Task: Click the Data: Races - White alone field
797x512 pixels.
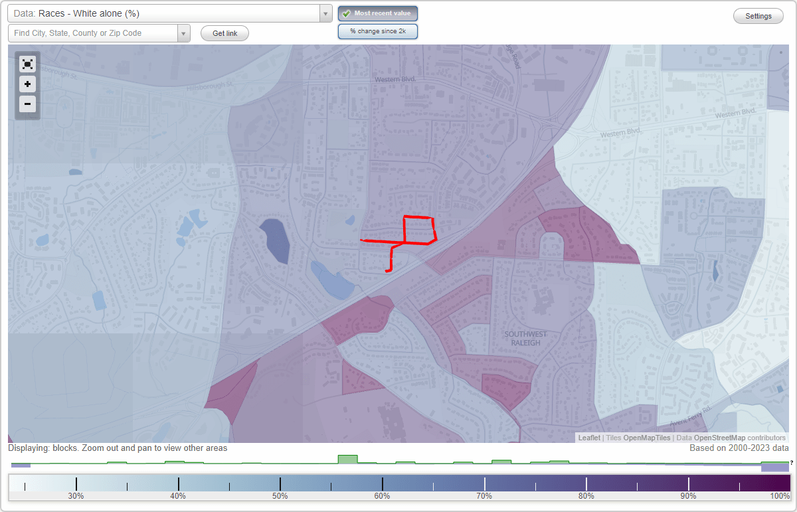Action: (x=163, y=13)
